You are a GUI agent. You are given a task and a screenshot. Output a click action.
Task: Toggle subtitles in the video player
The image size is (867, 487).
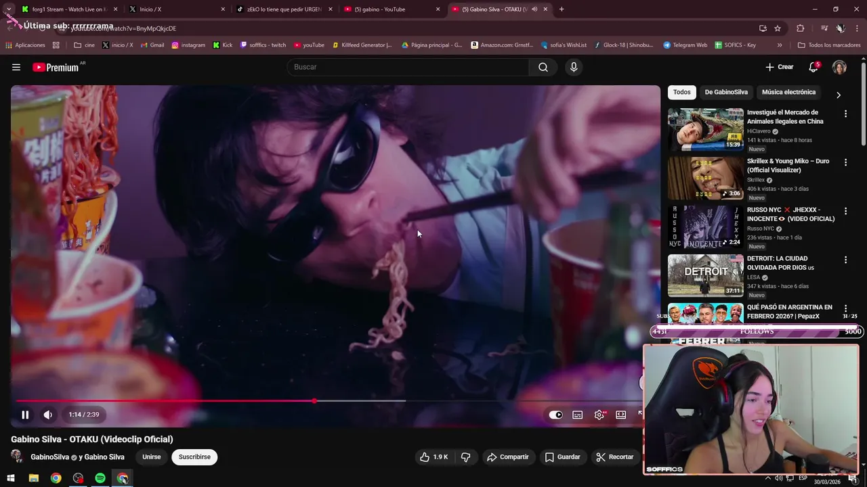[577, 415]
